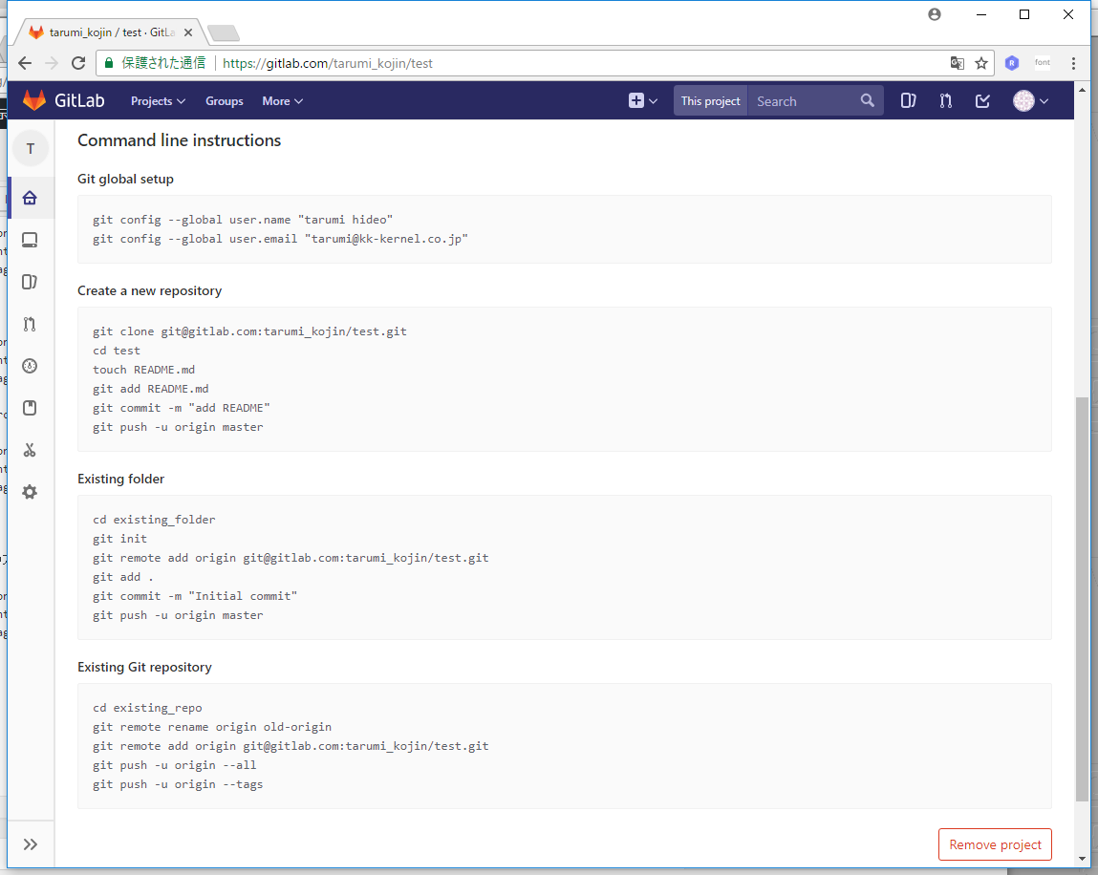
Task: Expand the More dropdown menu
Action: [282, 101]
